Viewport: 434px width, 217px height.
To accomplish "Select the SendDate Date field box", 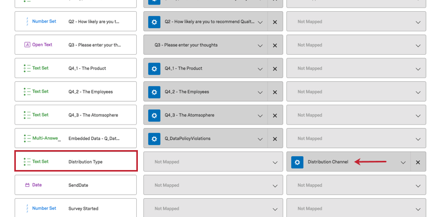I will [76, 185].
